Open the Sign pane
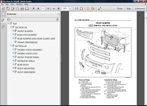147x106 pixels. click(129, 9)
